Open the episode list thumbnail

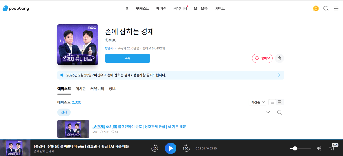click(x=73, y=129)
